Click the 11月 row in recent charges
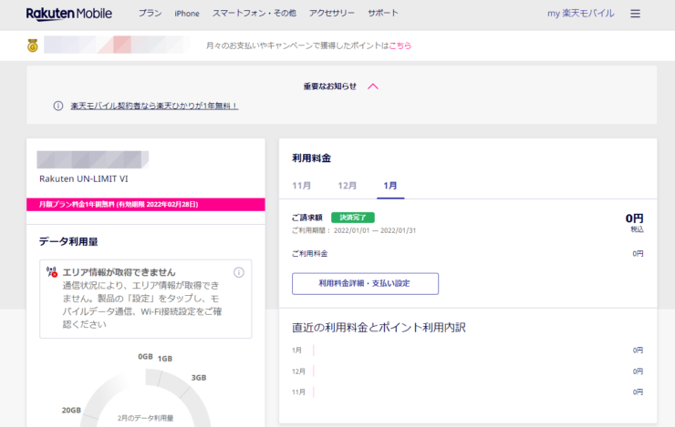This screenshot has width=675, height=427. [x=467, y=391]
